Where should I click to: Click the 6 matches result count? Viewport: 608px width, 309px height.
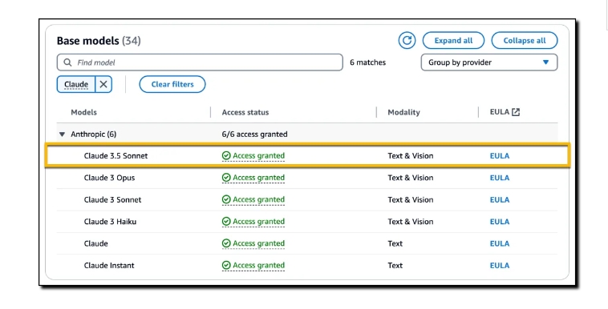pyautogui.click(x=367, y=62)
